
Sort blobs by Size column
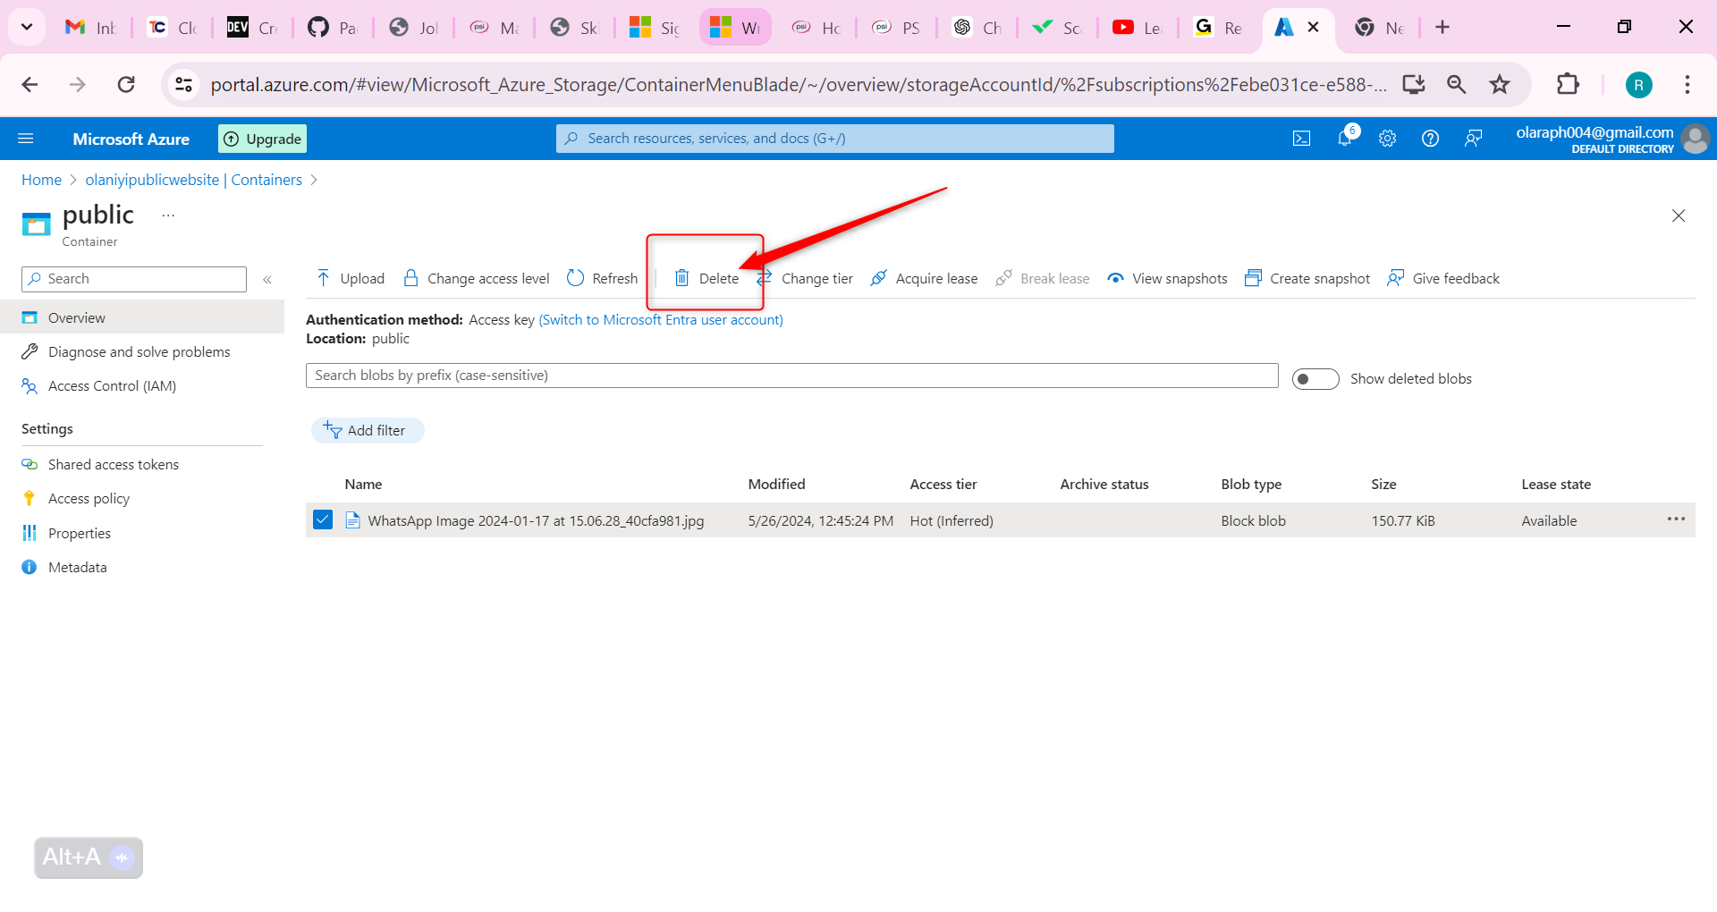1383,484
